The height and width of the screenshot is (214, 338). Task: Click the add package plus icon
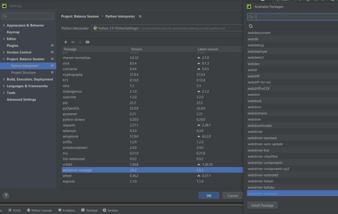tap(66, 42)
